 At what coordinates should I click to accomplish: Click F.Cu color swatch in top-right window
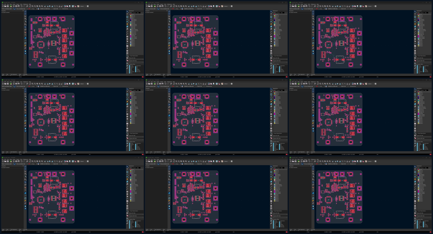click(x=418, y=14)
